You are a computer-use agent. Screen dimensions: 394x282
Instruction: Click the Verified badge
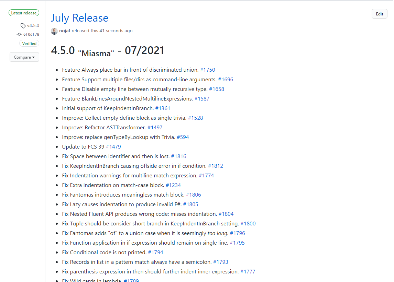tap(29, 43)
